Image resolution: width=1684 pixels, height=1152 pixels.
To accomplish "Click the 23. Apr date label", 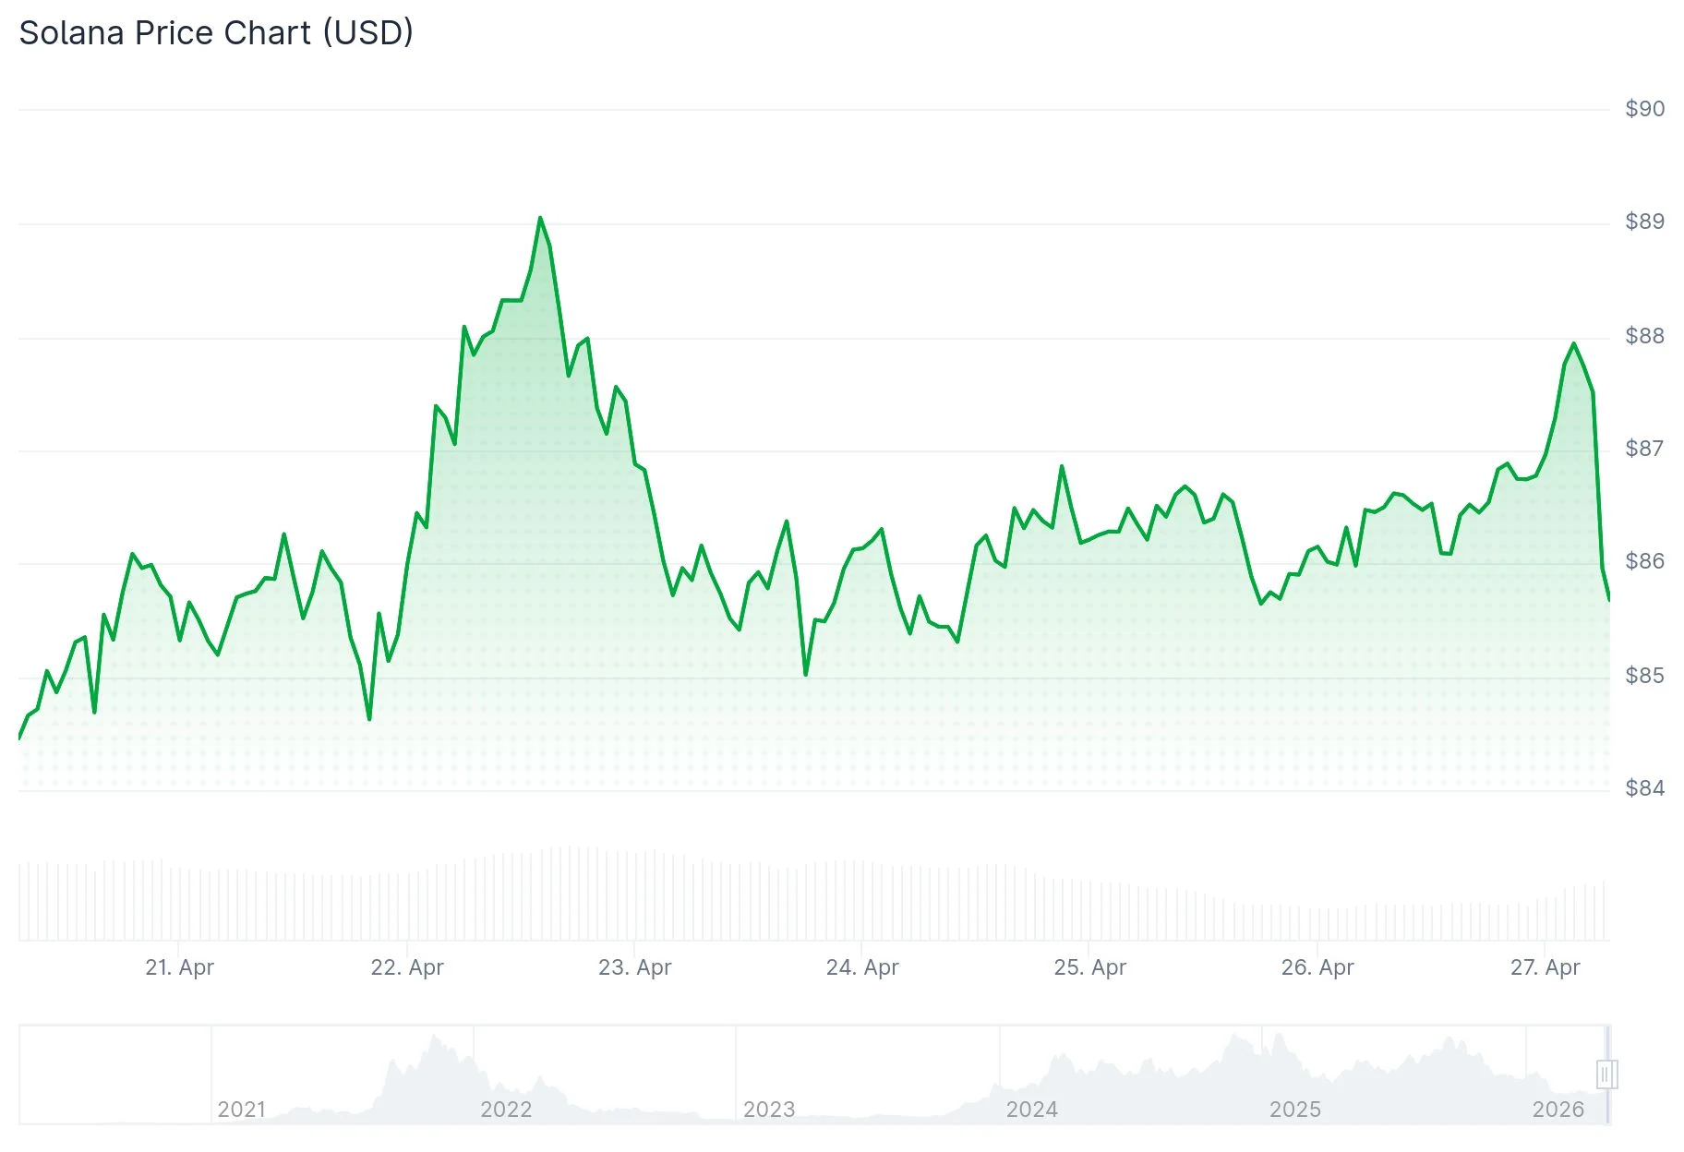I will pos(634,967).
